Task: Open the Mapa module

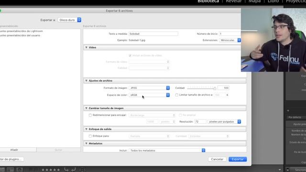Action: pos(254,1)
